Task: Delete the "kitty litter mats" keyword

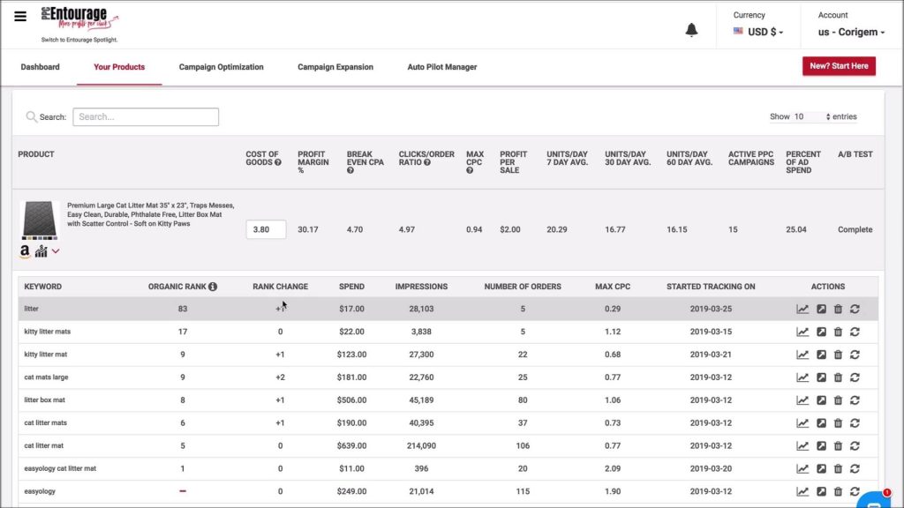Action: pyautogui.click(x=837, y=331)
